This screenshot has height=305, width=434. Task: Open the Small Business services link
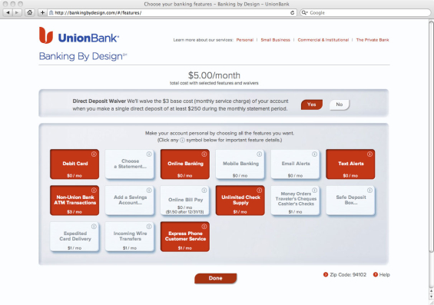276,40
